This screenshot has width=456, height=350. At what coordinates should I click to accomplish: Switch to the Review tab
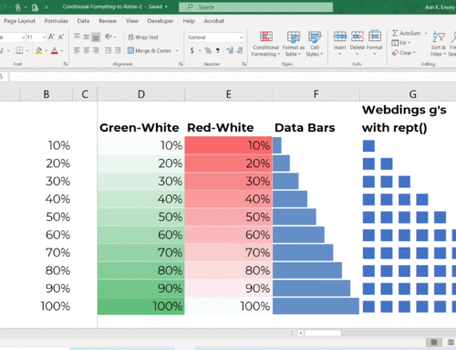[x=108, y=21]
